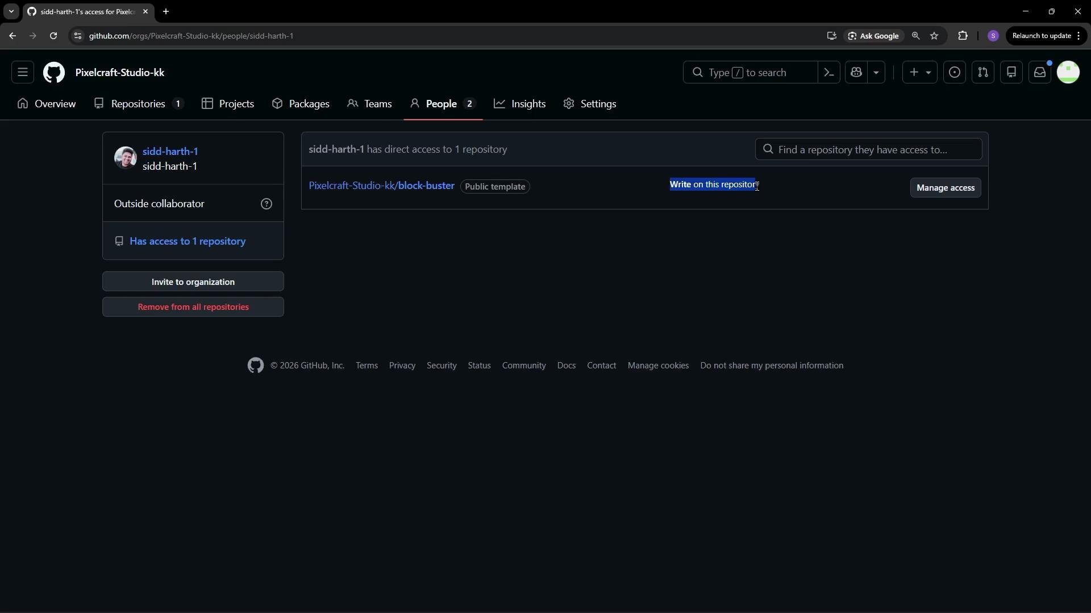Click the footer GitHub logo

tap(256, 366)
